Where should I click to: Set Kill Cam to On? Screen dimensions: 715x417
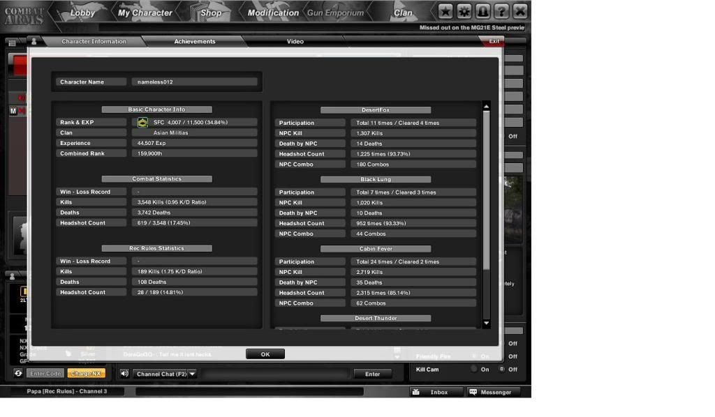coord(475,369)
